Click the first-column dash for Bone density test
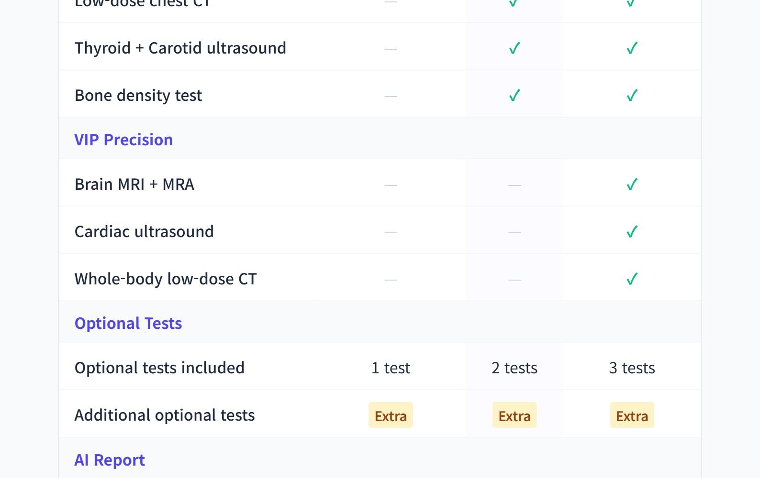 (391, 97)
